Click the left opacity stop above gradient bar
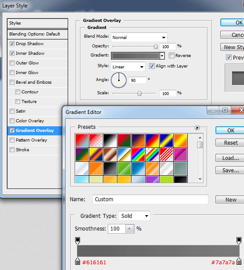244x270 pixels. (77, 241)
